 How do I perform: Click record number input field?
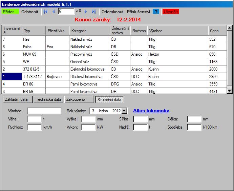coord(66,11)
